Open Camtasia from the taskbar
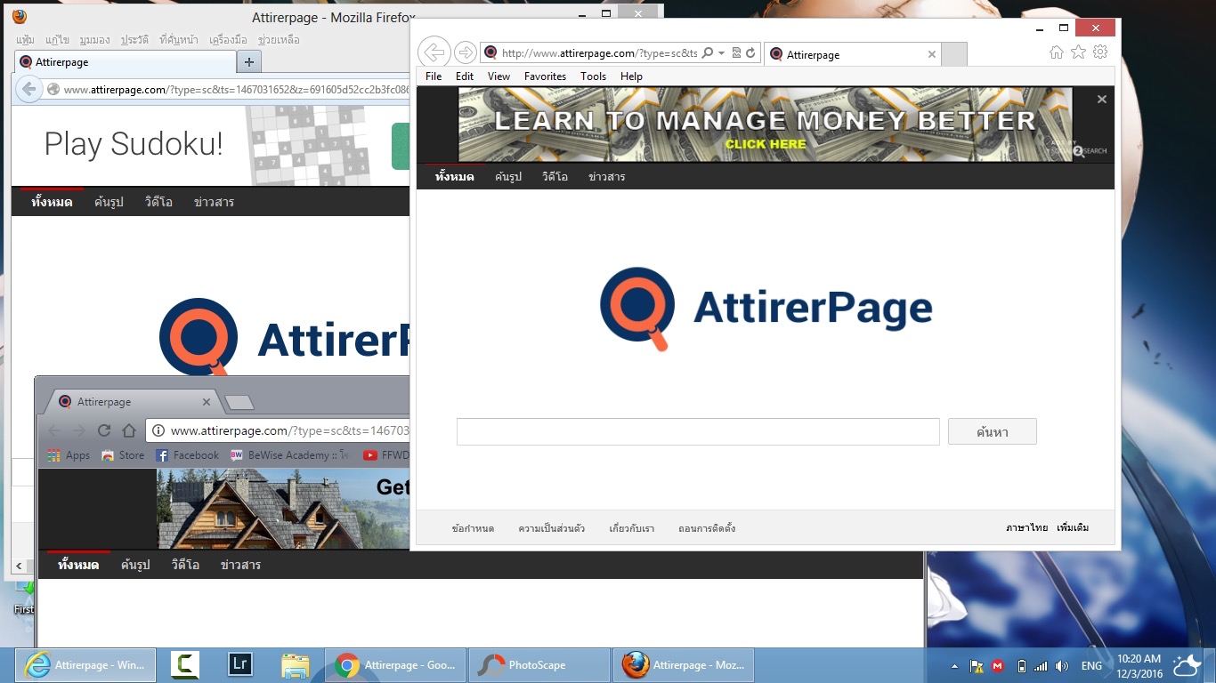Screen dimensions: 1216x683 click(x=185, y=665)
